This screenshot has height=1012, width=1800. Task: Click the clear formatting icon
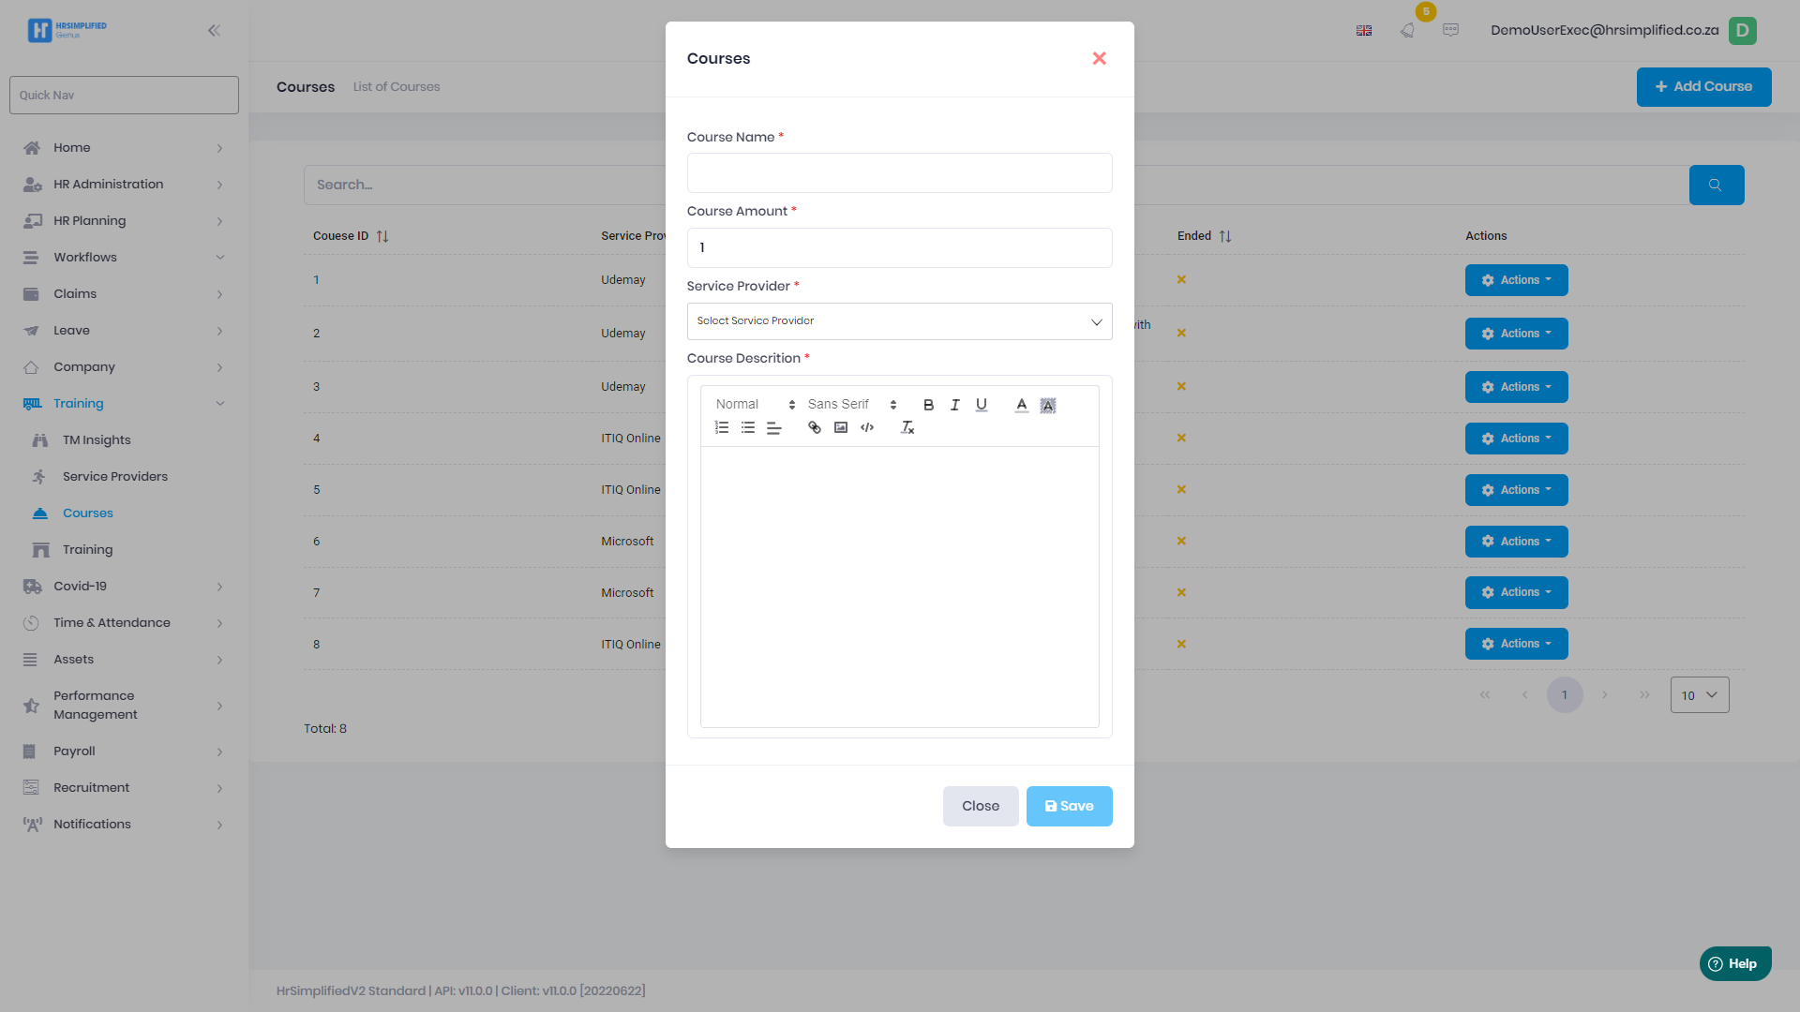(x=907, y=427)
